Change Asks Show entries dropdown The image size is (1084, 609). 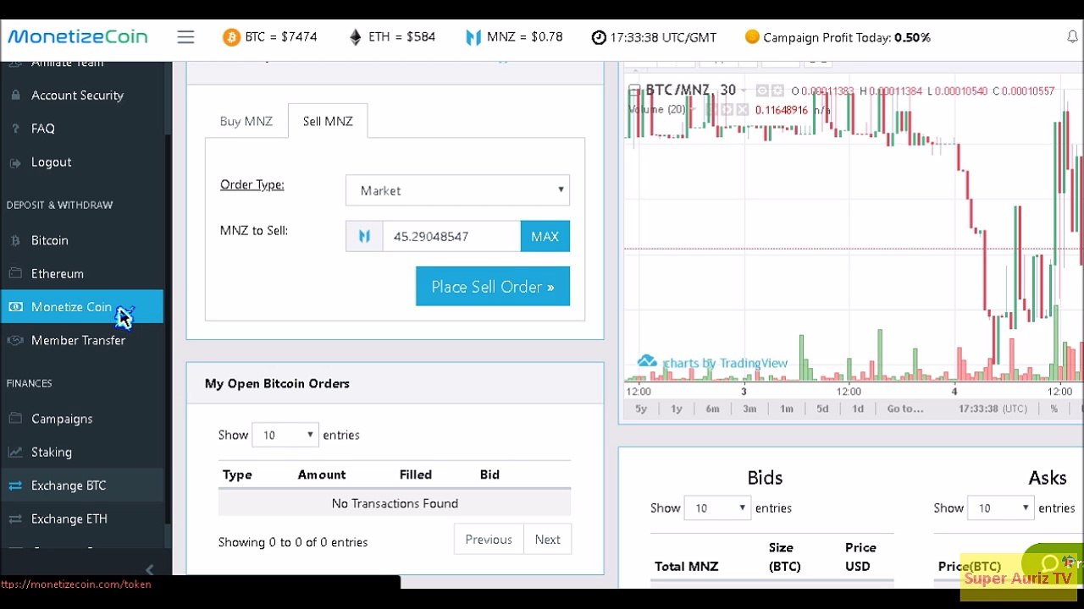tap(1000, 508)
